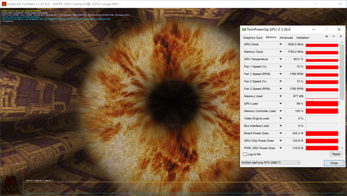Click the sensor list scroll up arrow

tap(342, 42)
